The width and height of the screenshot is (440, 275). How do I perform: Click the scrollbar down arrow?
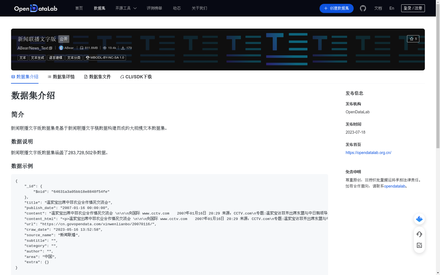point(438,273)
